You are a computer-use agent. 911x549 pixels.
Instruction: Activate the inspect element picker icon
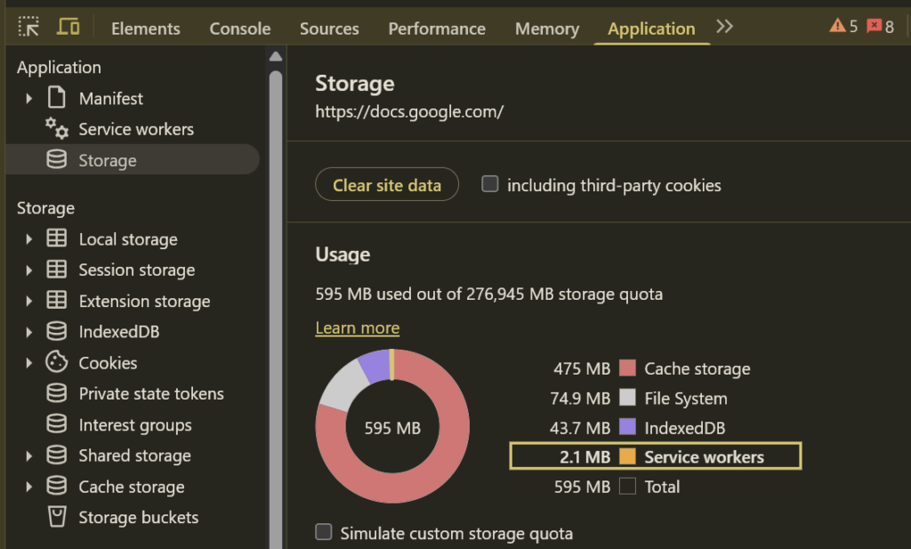tap(28, 28)
